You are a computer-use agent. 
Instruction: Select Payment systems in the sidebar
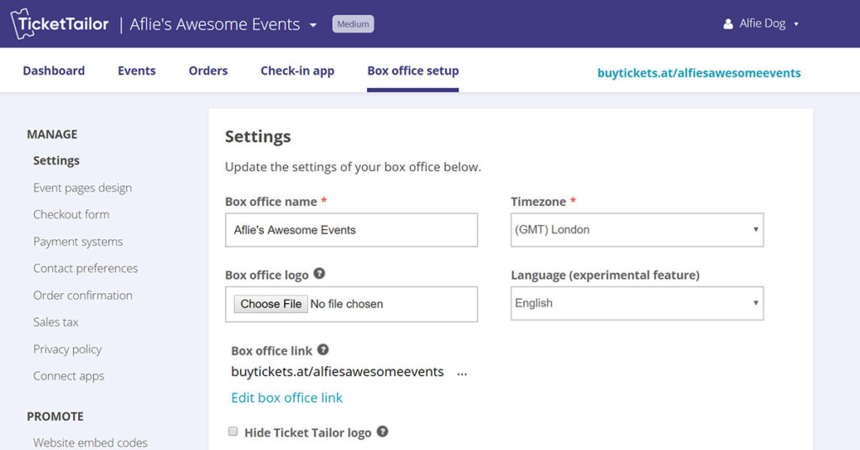78,242
